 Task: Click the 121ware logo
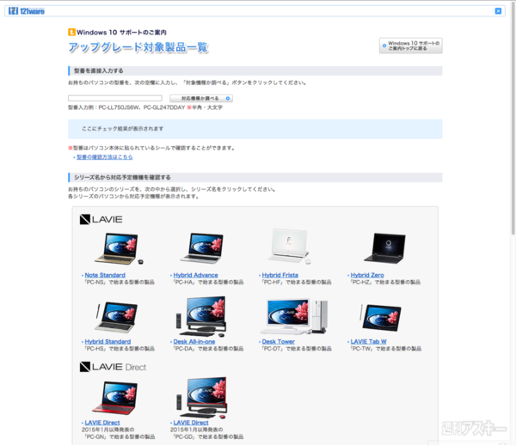[27, 11]
